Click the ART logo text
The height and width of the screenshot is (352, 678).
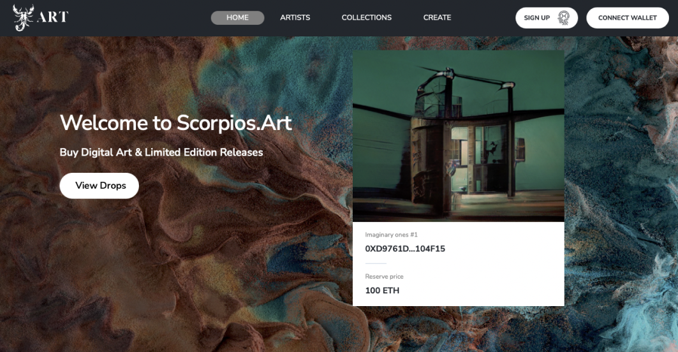pos(53,17)
